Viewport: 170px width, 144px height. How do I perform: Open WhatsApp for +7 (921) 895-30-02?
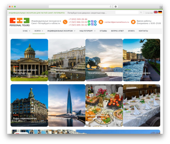click(89, 25)
